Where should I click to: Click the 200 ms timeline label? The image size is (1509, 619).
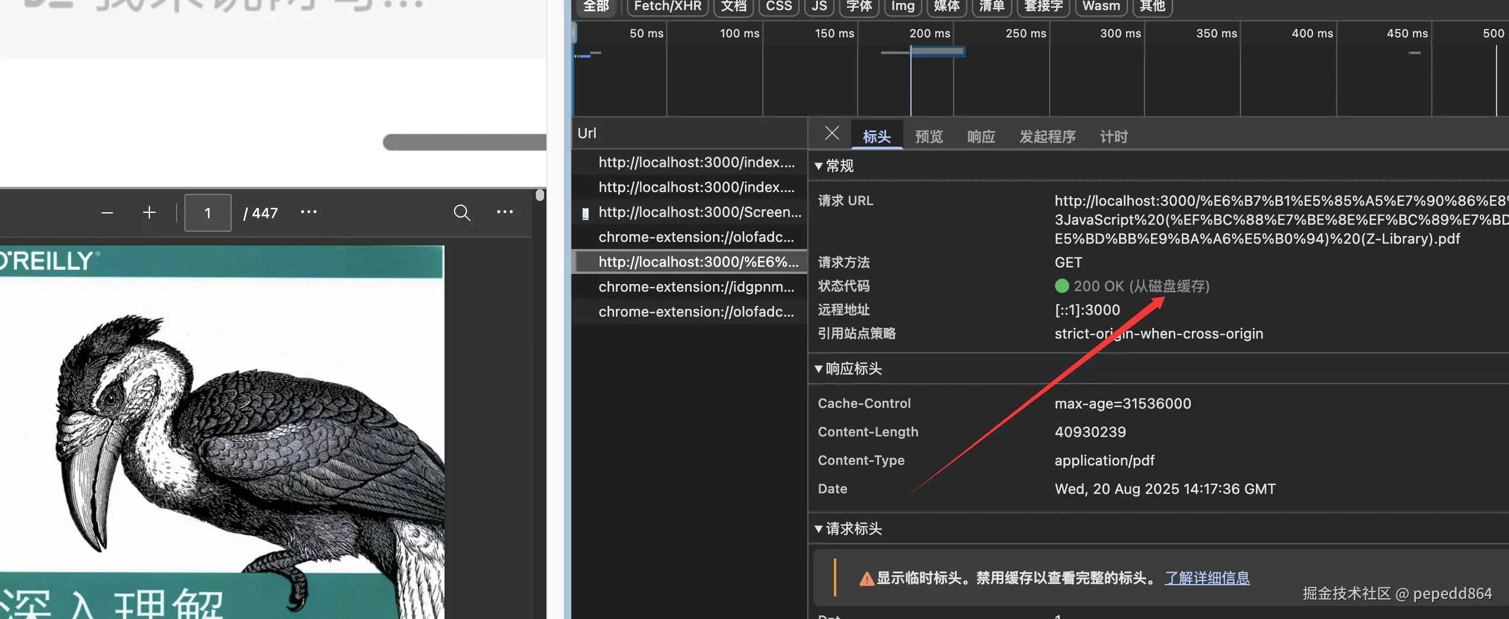pos(930,34)
